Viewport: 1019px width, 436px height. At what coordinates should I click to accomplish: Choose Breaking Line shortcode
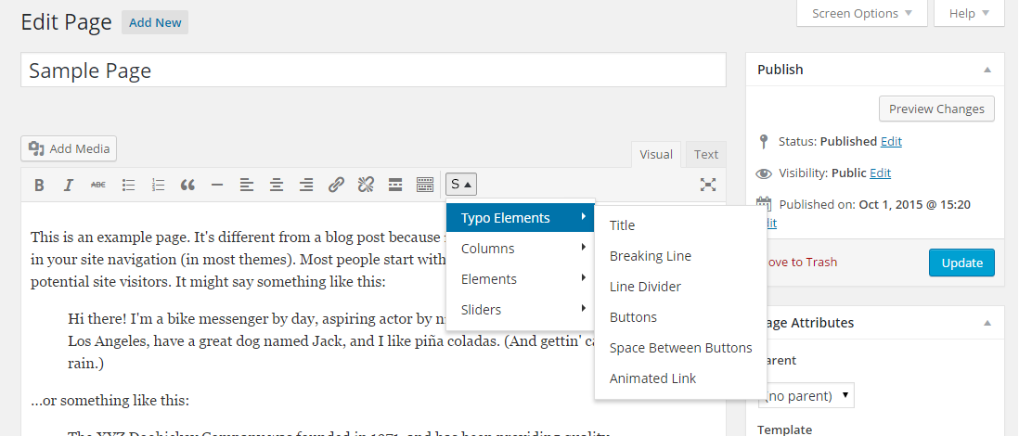coord(680,256)
